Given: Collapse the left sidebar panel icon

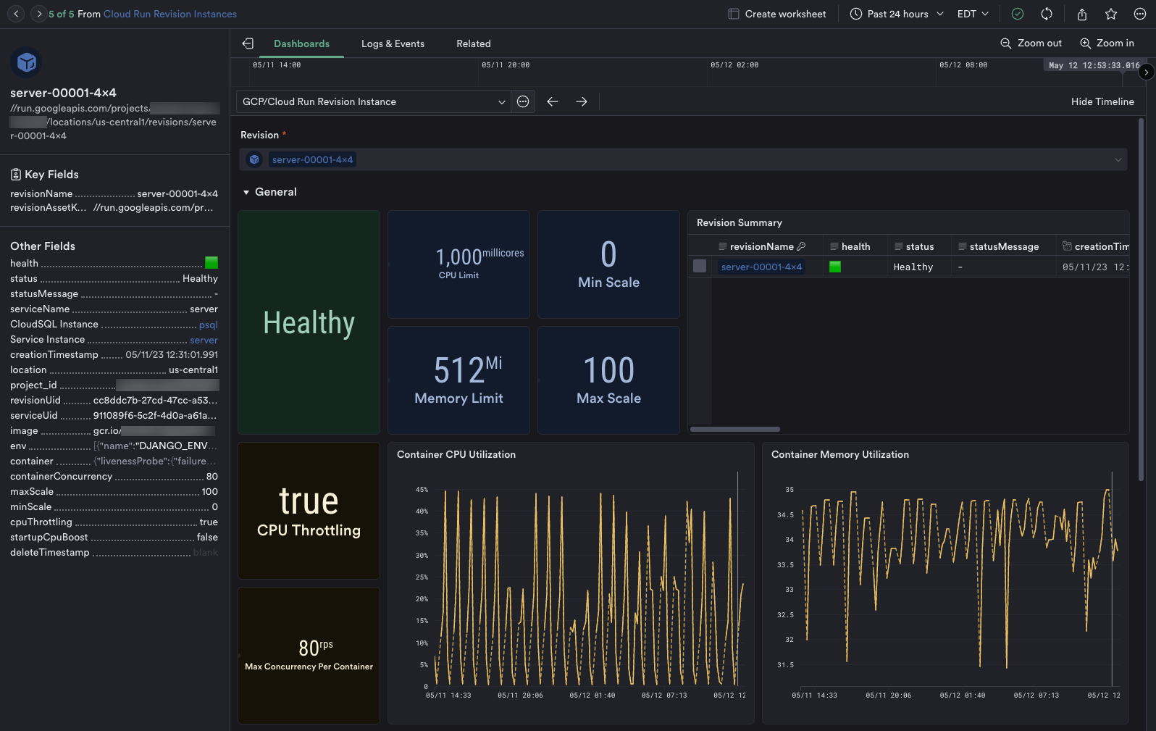Looking at the screenshot, I should click(248, 43).
